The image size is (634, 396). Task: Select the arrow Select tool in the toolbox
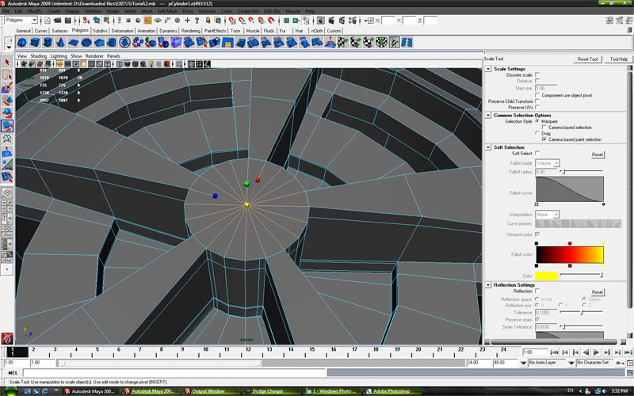[6, 62]
